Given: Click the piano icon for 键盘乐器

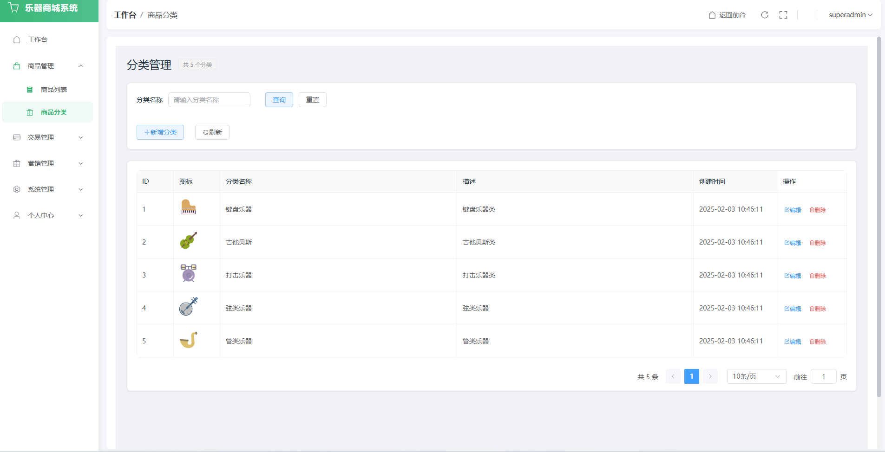Looking at the screenshot, I should (x=189, y=207).
